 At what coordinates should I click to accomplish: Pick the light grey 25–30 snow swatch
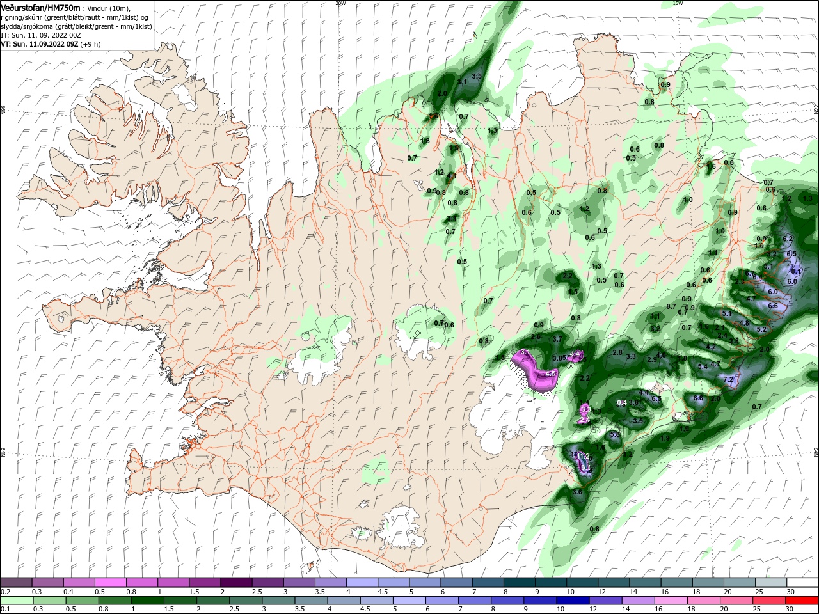(771, 583)
